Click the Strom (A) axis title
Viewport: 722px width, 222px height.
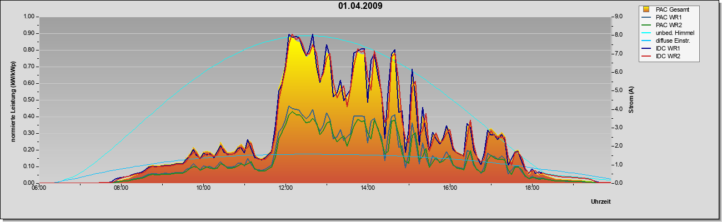click(x=631, y=100)
